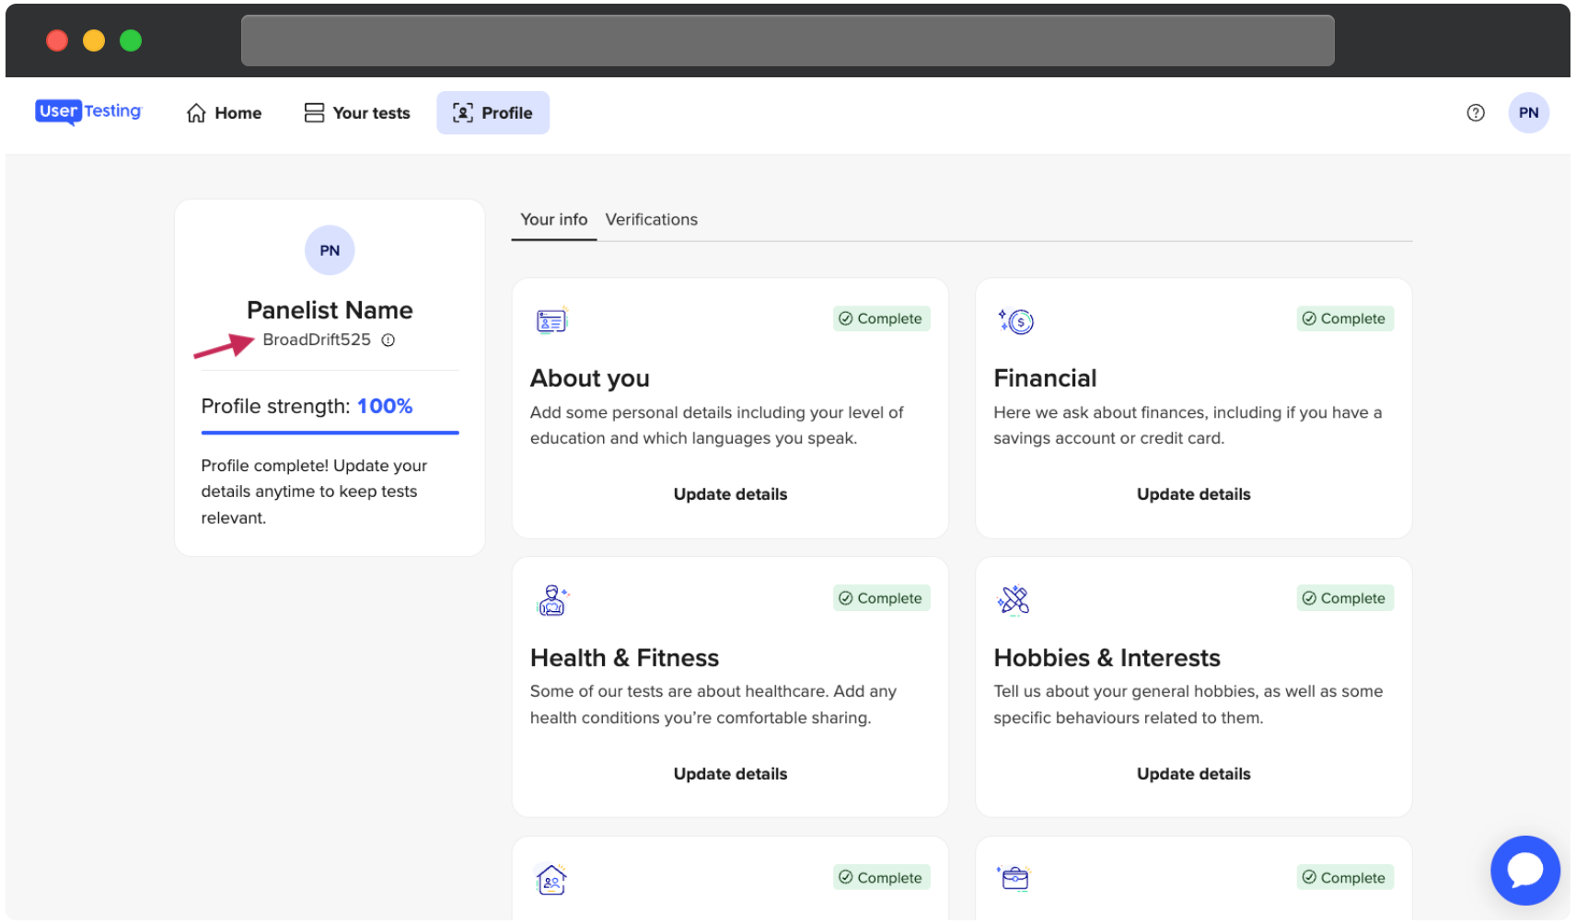The image size is (1576, 924).
Task: Click 'Add some personal details' description text
Action: pos(716,425)
